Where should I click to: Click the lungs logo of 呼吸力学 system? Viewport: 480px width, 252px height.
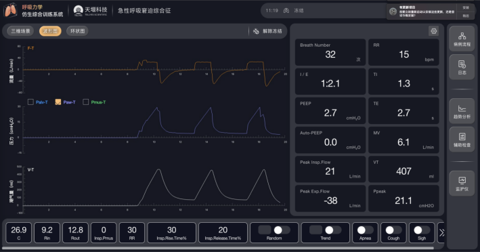click(11, 10)
